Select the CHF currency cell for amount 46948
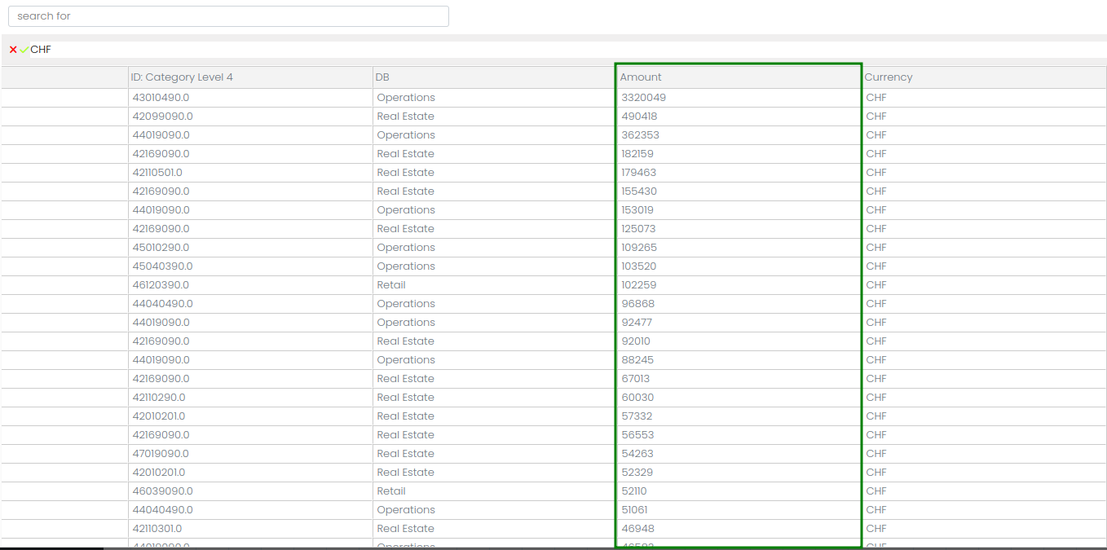This screenshot has width=1107, height=550. coord(876,529)
